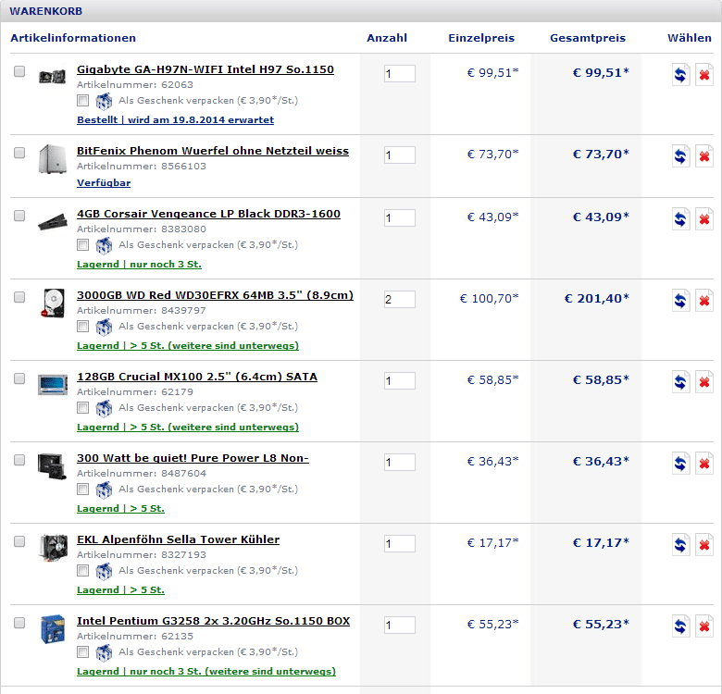Click gift icon under EKL Alpenföhn

pyautogui.click(x=104, y=571)
